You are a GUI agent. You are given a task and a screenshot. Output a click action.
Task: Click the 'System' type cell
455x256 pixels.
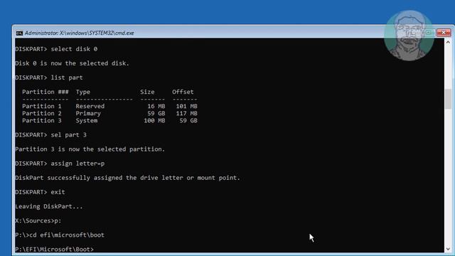coord(87,121)
